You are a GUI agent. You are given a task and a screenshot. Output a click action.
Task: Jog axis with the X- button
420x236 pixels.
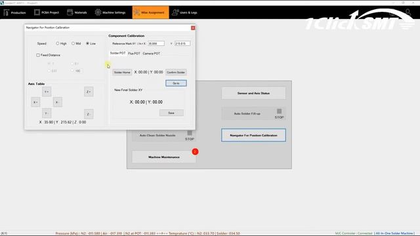click(x=57, y=102)
